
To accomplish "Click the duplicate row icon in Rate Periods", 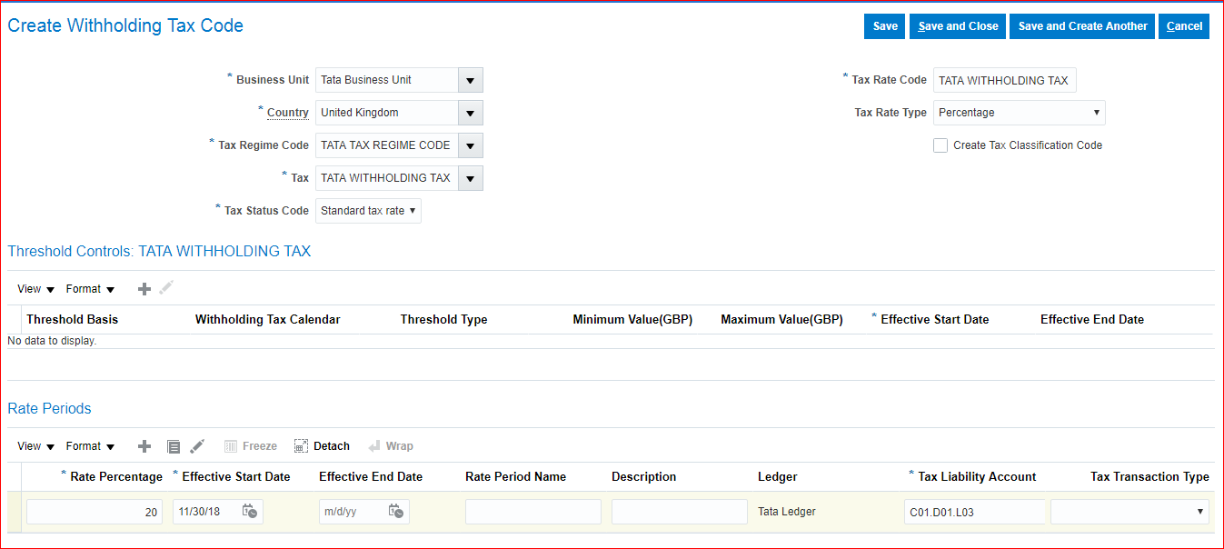I will tap(174, 446).
